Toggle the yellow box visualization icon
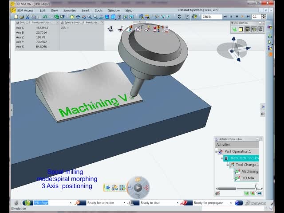Screen dimensions: 284x213 click(241, 29)
